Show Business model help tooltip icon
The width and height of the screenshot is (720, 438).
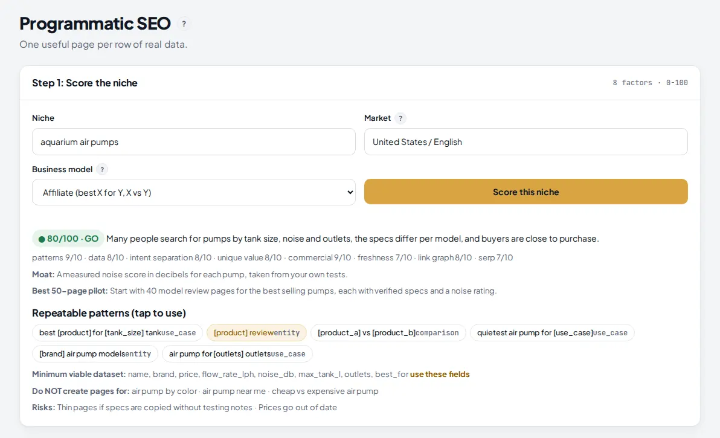[102, 169]
